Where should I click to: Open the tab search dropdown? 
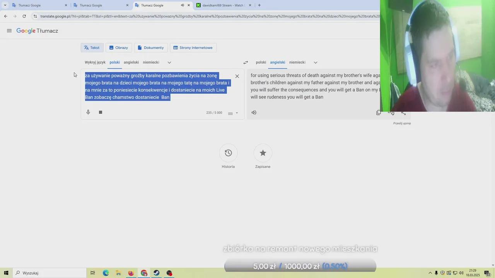[x=5, y=5]
